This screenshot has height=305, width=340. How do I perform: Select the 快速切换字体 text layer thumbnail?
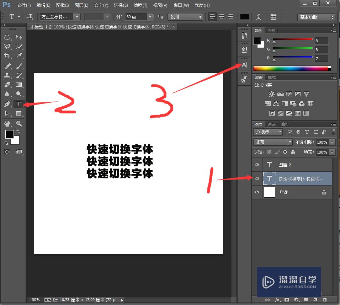[270, 178]
